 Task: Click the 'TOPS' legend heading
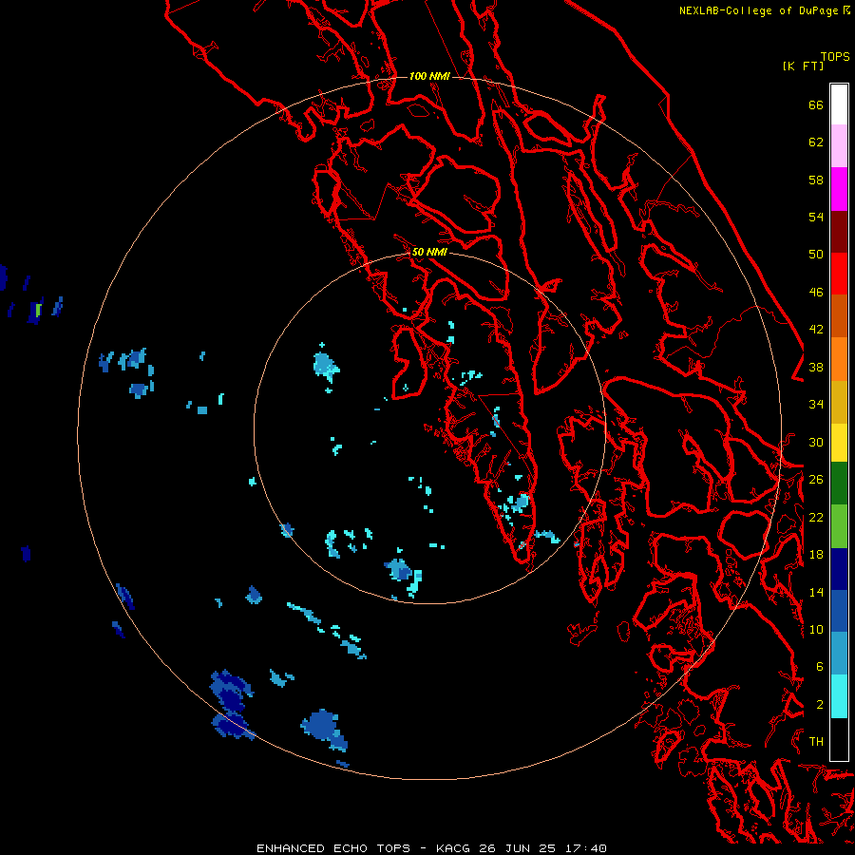[835, 57]
